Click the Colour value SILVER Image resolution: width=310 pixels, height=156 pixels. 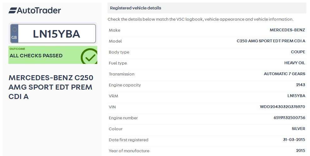[298, 129]
